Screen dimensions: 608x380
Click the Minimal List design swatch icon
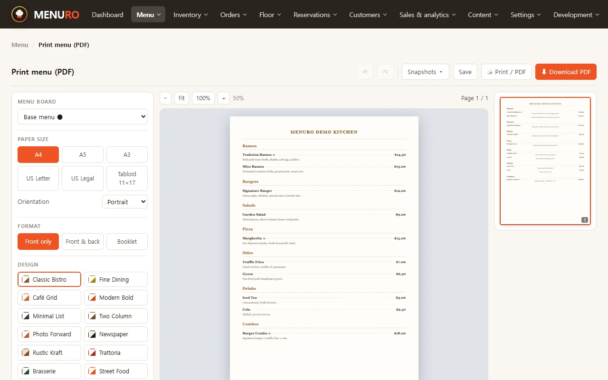(x=26, y=316)
